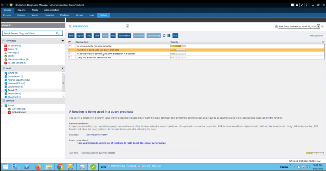Click the back navigation arrow in title bar
The height and width of the screenshot is (171, 326).
point(2,5)
